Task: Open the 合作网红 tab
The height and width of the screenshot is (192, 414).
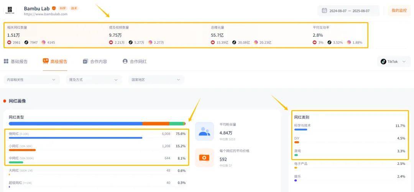Action: 135,61
